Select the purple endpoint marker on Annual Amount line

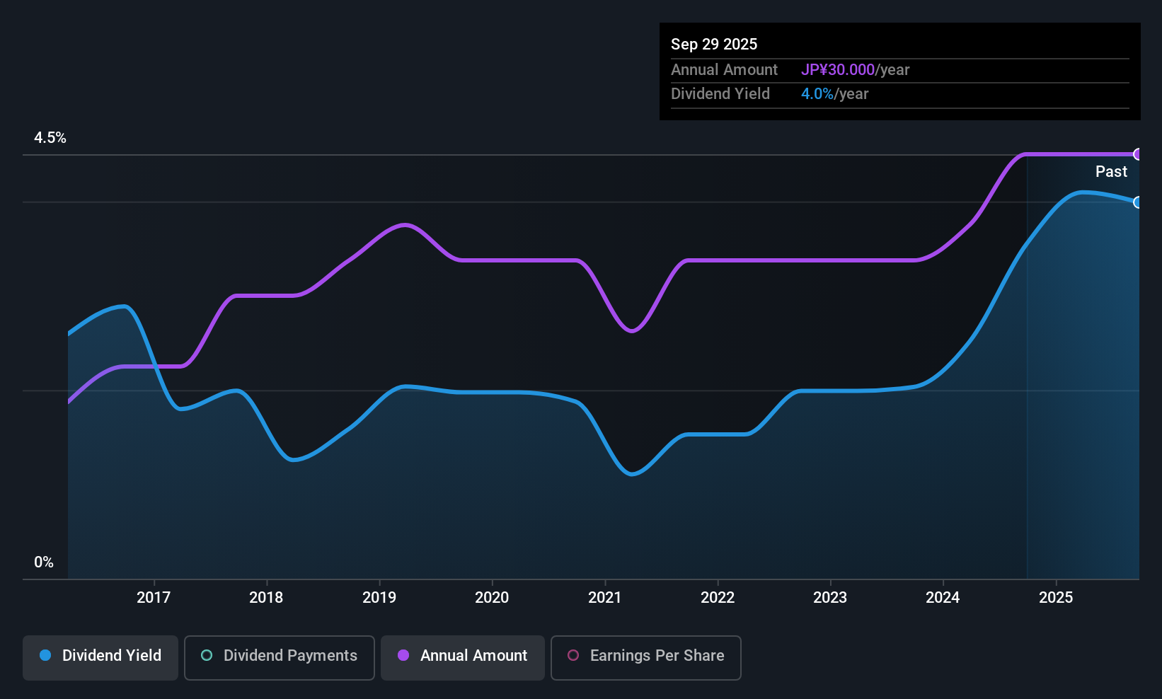pos(1138,154)
